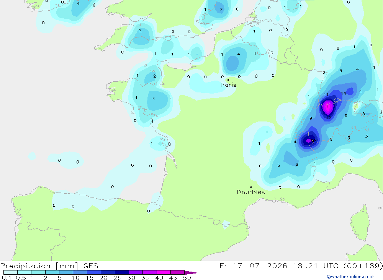Click the precipitation value '11' on the map
This screenshot has width=383, height=280.
[x=326, y=95]
